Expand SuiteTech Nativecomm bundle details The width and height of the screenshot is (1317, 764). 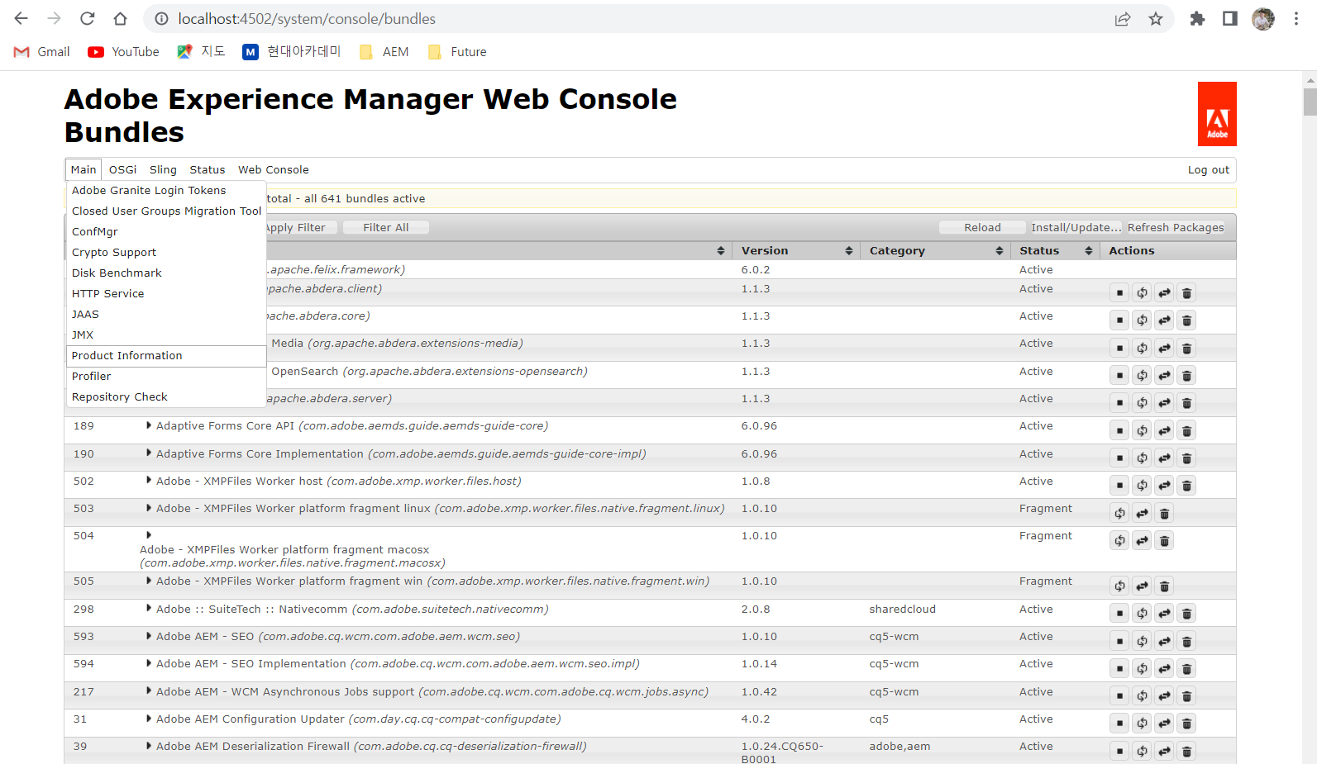point(149,608)
